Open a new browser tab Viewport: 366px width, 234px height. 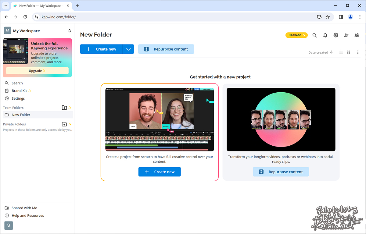[x=77, y=5]
